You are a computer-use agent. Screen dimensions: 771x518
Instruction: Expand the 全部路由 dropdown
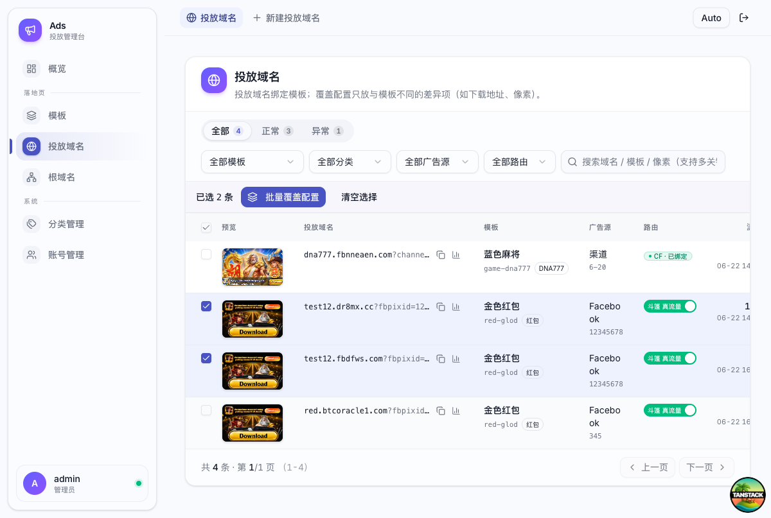point(520,162)
